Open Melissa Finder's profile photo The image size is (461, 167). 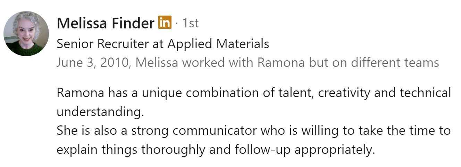coord(26,34)
